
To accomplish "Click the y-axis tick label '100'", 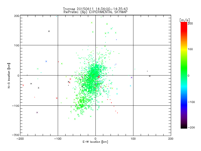I will point(17,45).
